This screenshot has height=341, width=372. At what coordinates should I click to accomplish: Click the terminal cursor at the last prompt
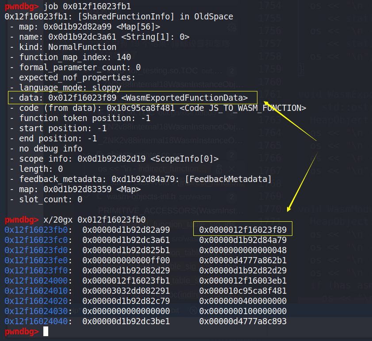tap(46, 331)
